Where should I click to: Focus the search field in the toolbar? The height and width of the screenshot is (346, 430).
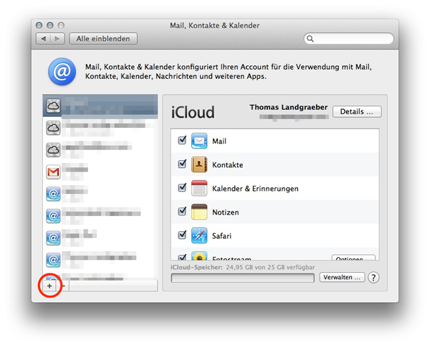point(349,39)
